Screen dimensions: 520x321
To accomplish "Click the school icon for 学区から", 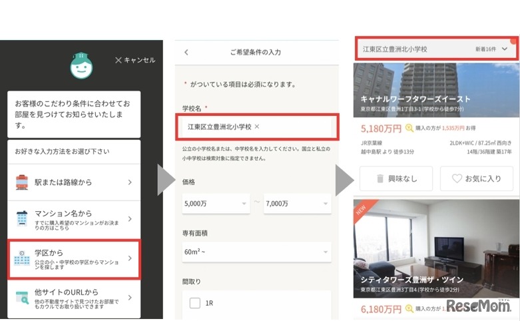I will click(x=22, y=258).
